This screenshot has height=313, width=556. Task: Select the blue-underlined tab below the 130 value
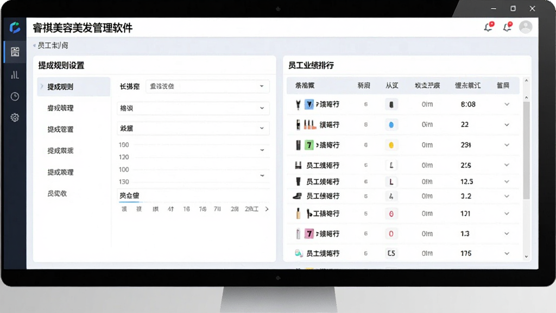click(x=129, y=196)
